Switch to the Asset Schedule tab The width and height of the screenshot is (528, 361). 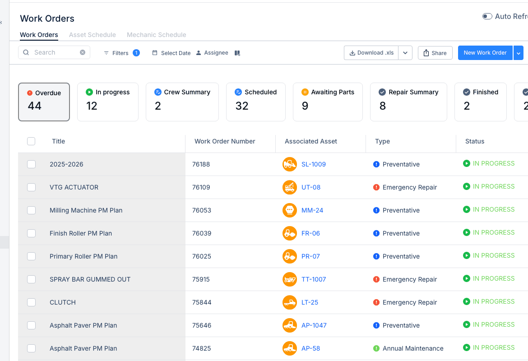click(92, 35)
